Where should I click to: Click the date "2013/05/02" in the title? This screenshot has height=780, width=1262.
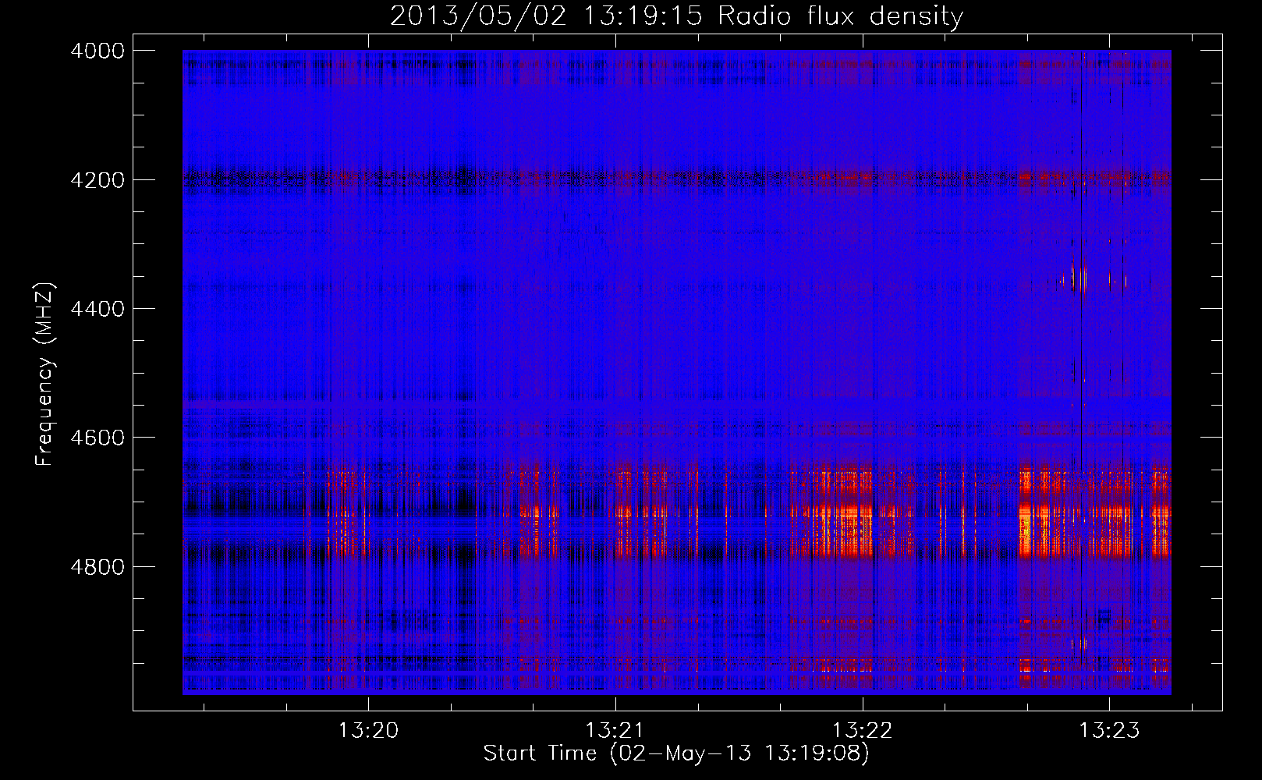point(477,16)
